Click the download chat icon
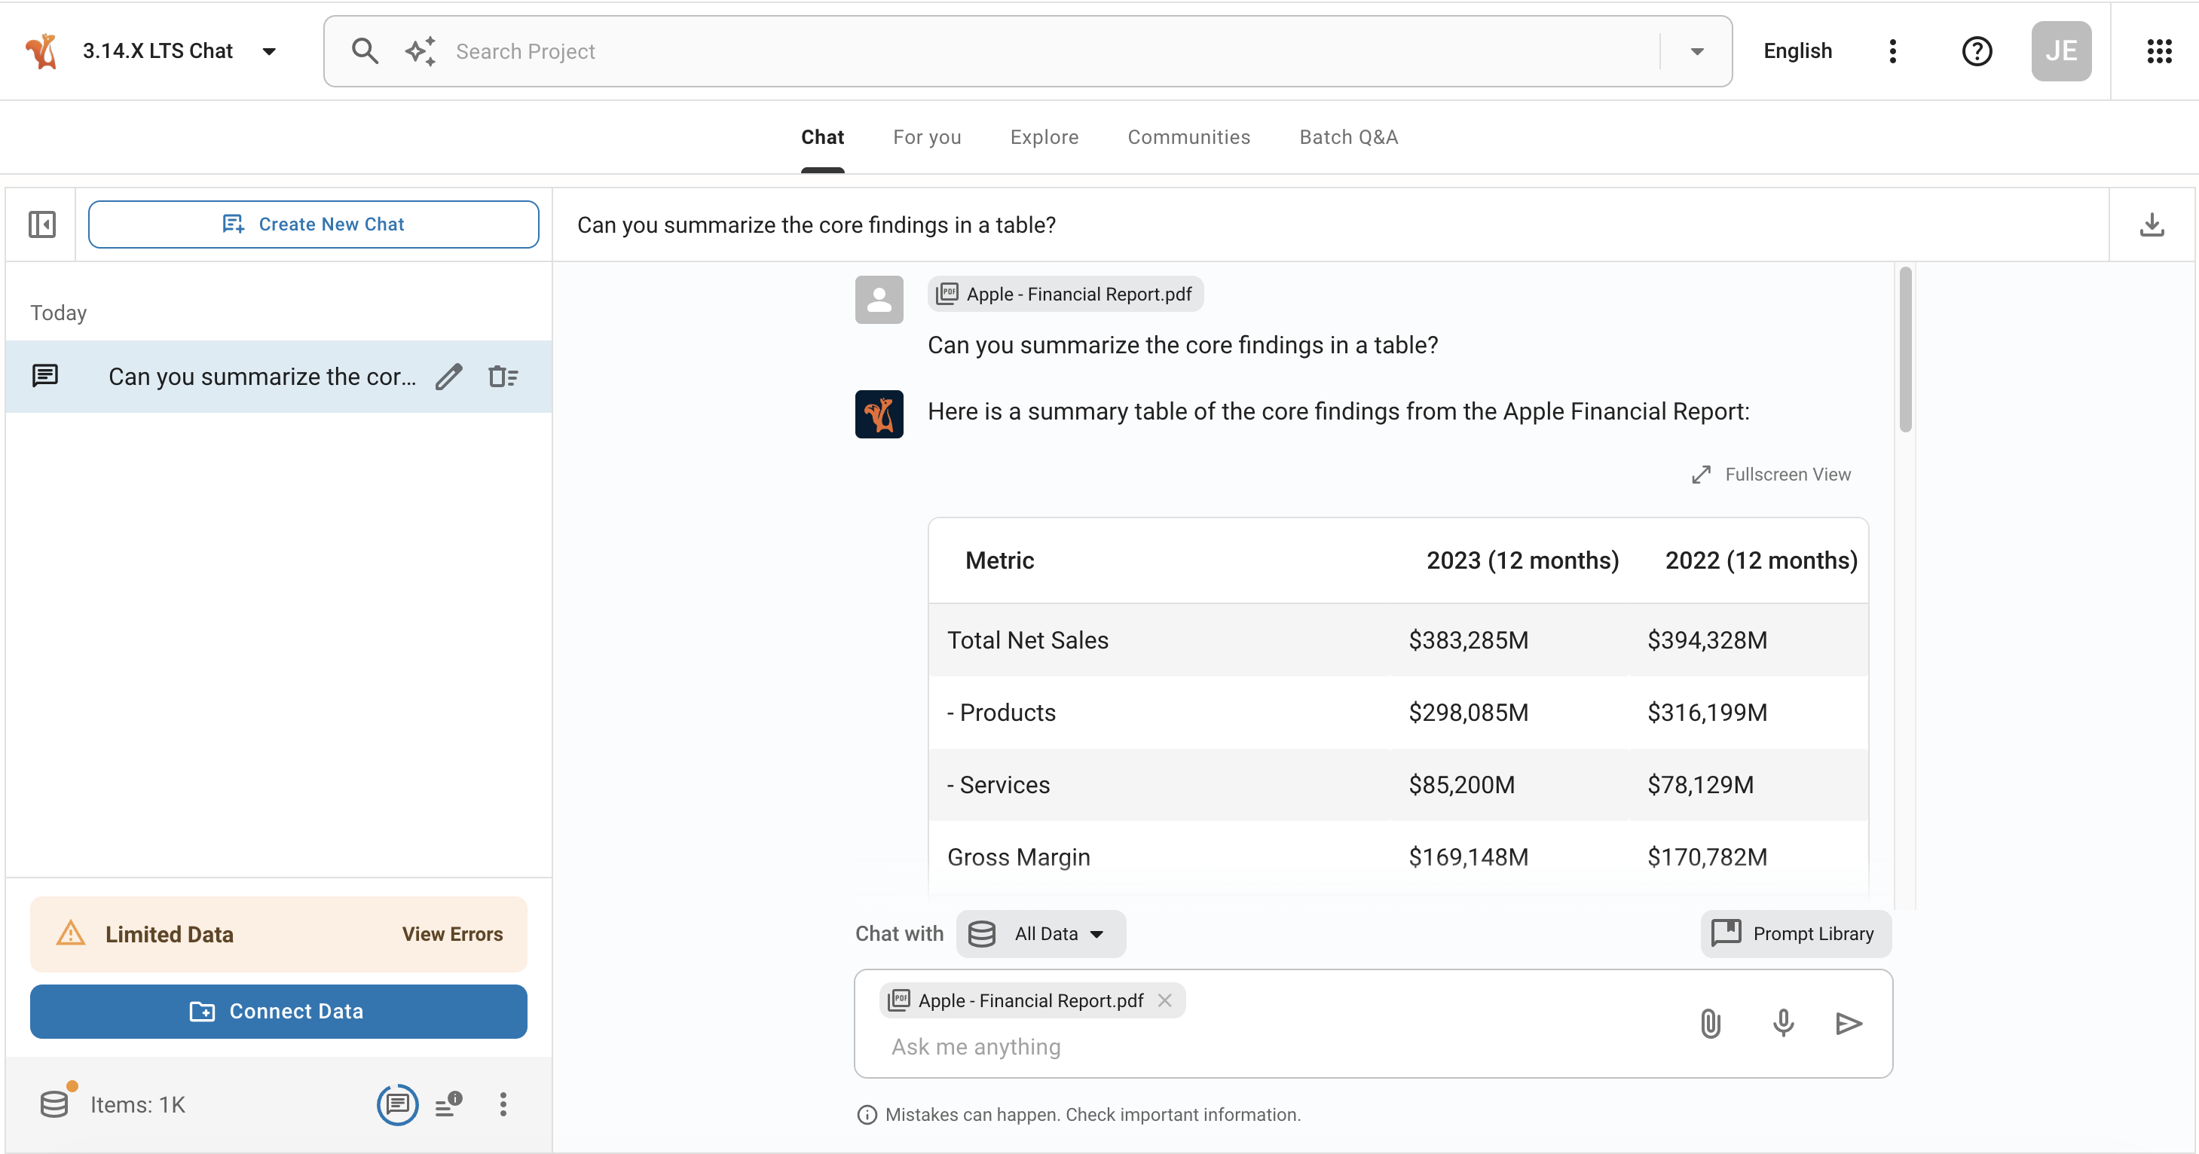 [2152, 224]
